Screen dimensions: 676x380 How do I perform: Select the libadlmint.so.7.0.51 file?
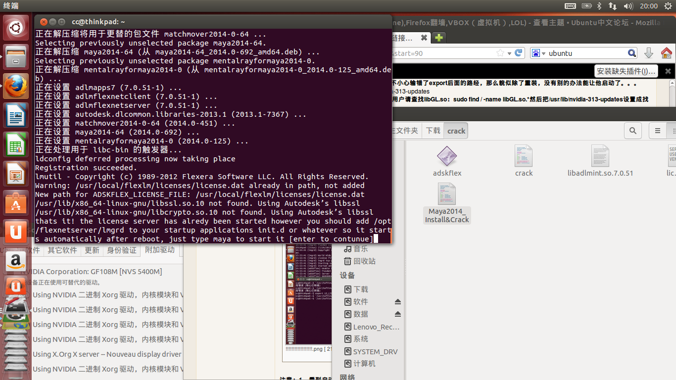coord(600,161)
